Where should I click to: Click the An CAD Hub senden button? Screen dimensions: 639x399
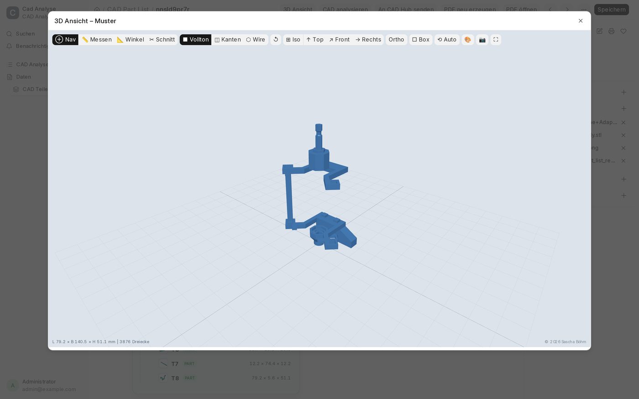406,10
